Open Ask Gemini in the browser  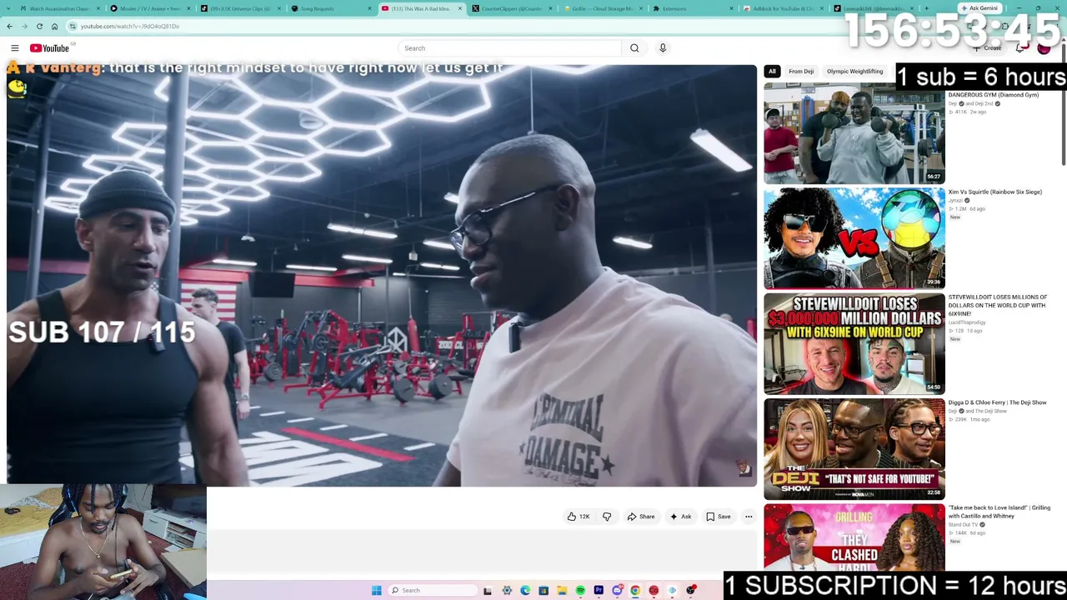point(979,8)
